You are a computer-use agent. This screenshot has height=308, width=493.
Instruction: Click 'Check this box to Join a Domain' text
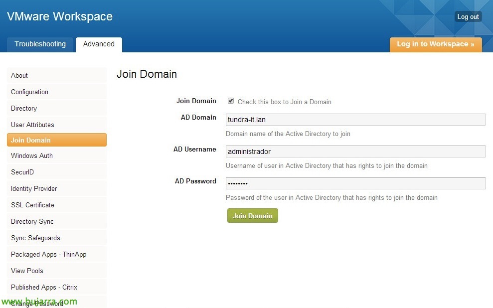click(x=285, y=102)
